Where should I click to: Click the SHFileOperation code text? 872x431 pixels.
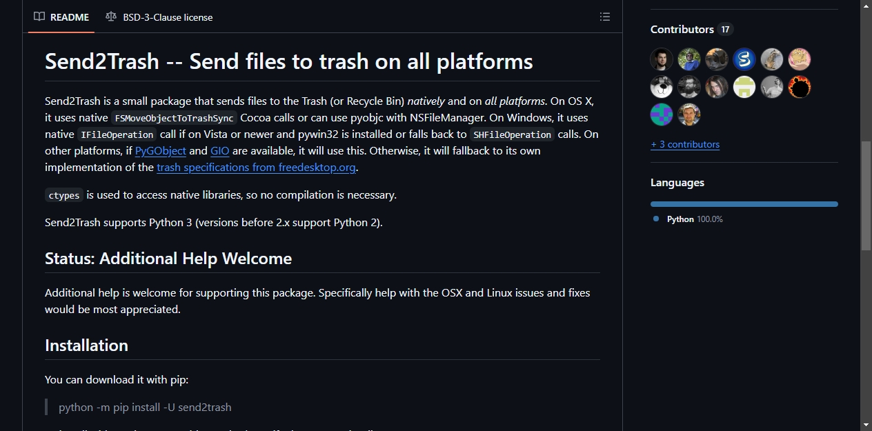coord(512,134)
